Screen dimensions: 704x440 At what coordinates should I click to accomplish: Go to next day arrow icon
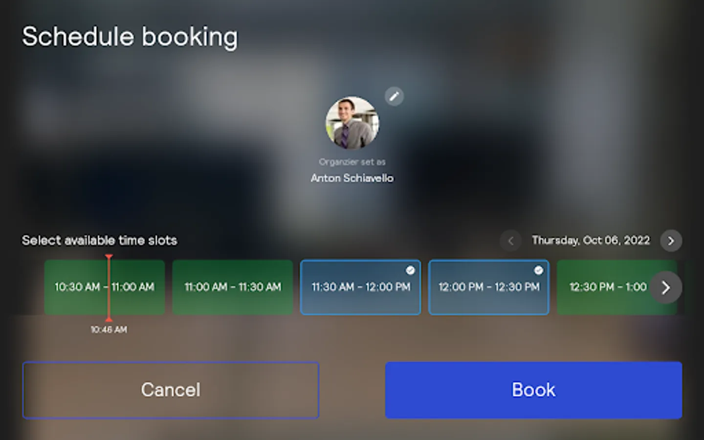coord(671,241)
